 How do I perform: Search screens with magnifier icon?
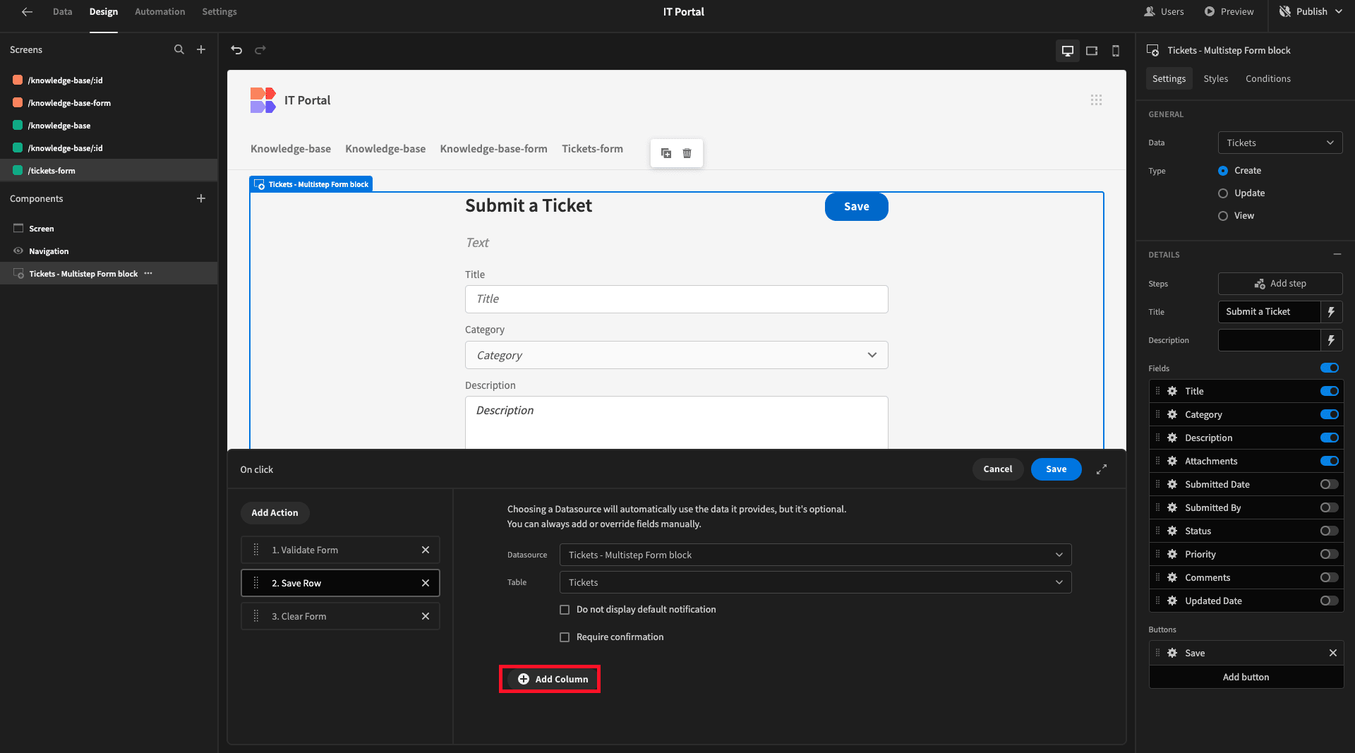[x=179, y=49]
